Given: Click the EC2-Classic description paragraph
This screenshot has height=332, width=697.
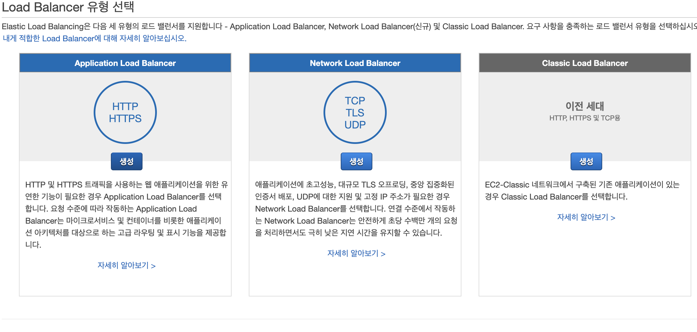Looking at the screenshot, I should (582, 190).
